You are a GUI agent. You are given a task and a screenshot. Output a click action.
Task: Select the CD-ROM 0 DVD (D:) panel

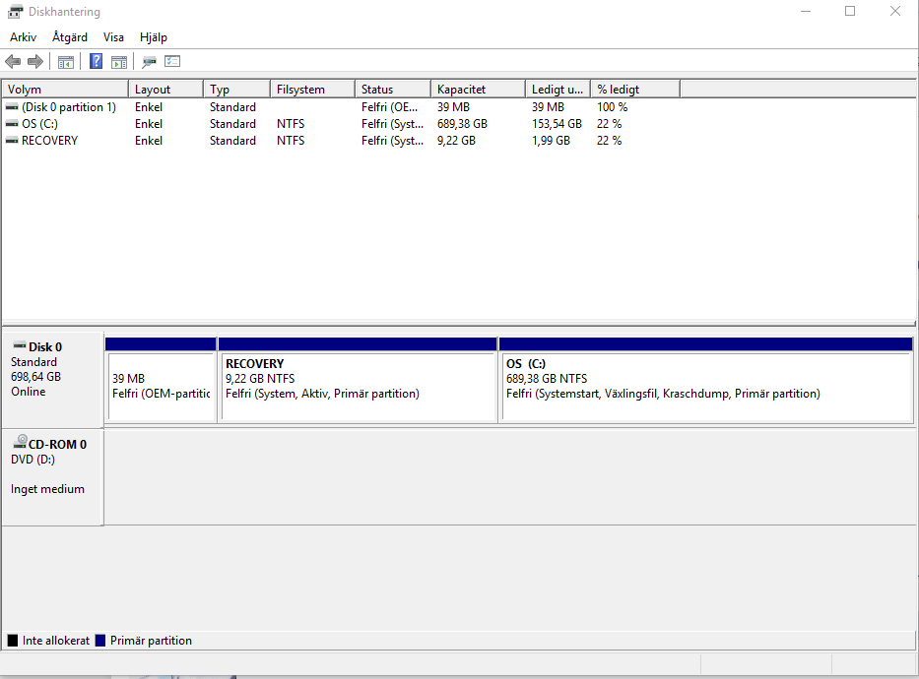[x=53, y=477]
